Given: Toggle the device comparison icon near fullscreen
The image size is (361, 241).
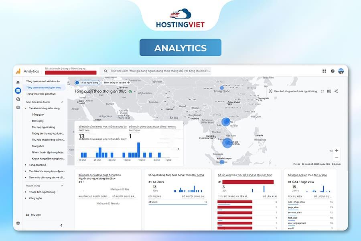Looking at the screenshot, I should click(x=329, y=91).
